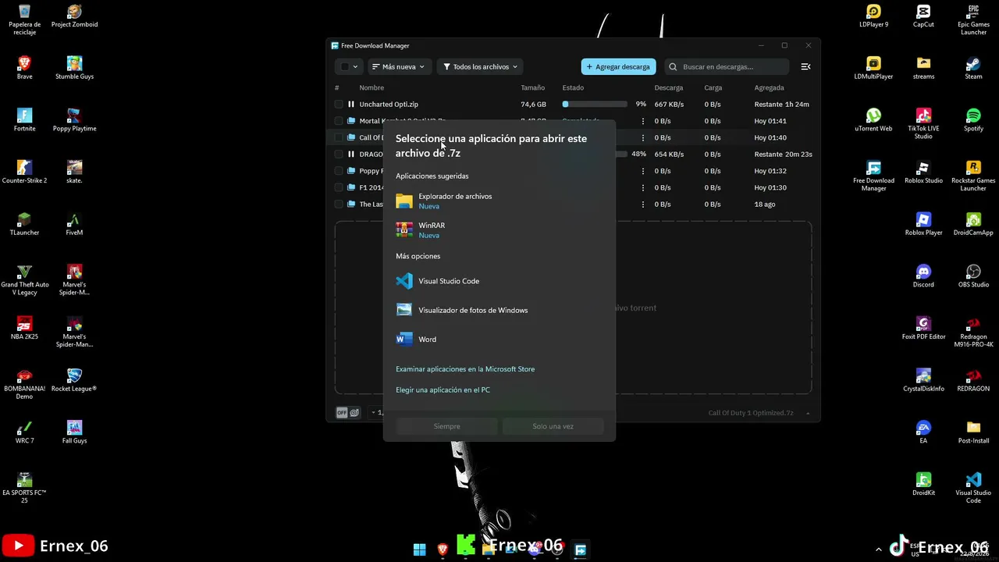The image size is (999, 562).
Task: Launch Rocket League from the desktop
Action: [x=74, y=380]
